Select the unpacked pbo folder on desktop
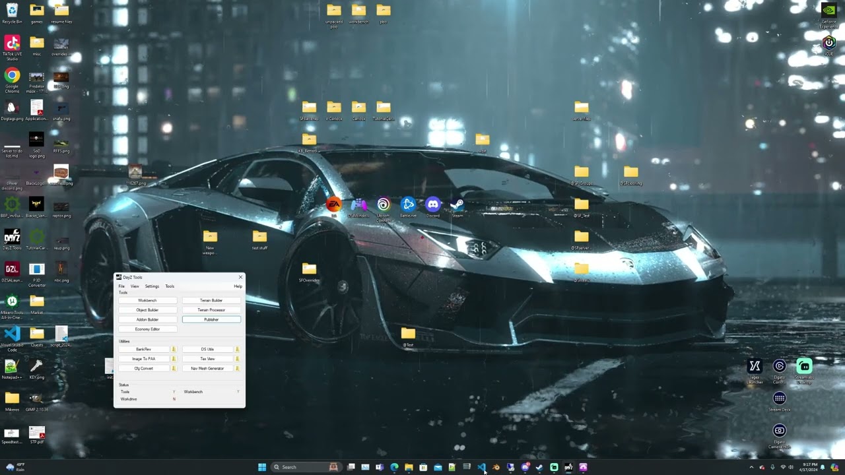845x475 pixels. coord(334,15)
